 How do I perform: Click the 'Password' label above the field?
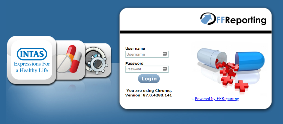pos(135,63)
